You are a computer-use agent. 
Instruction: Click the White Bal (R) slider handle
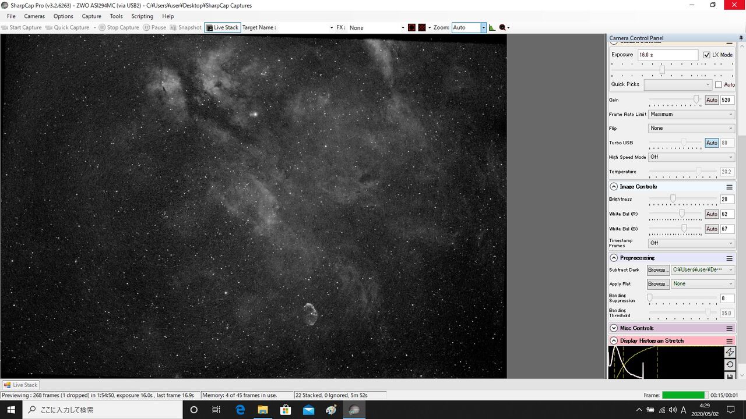tap(682, 214)
